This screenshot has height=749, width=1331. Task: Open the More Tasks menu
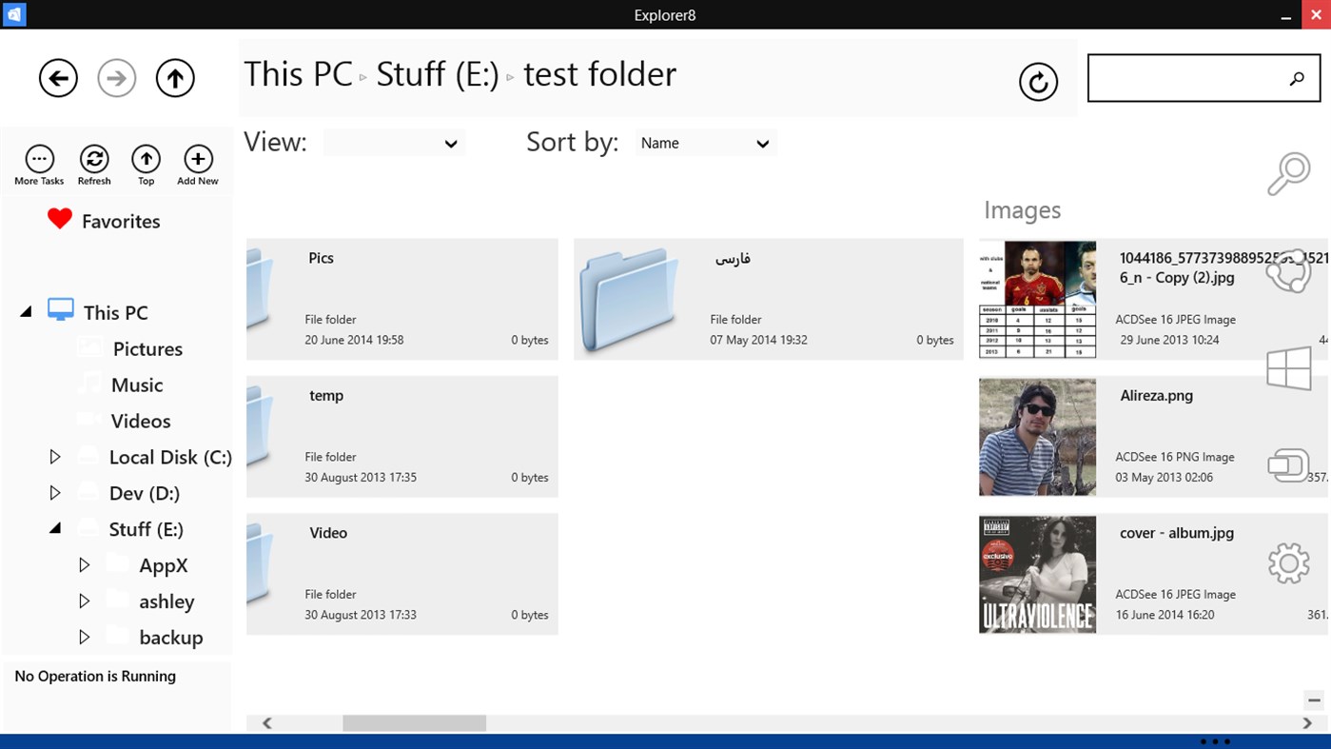39,160
